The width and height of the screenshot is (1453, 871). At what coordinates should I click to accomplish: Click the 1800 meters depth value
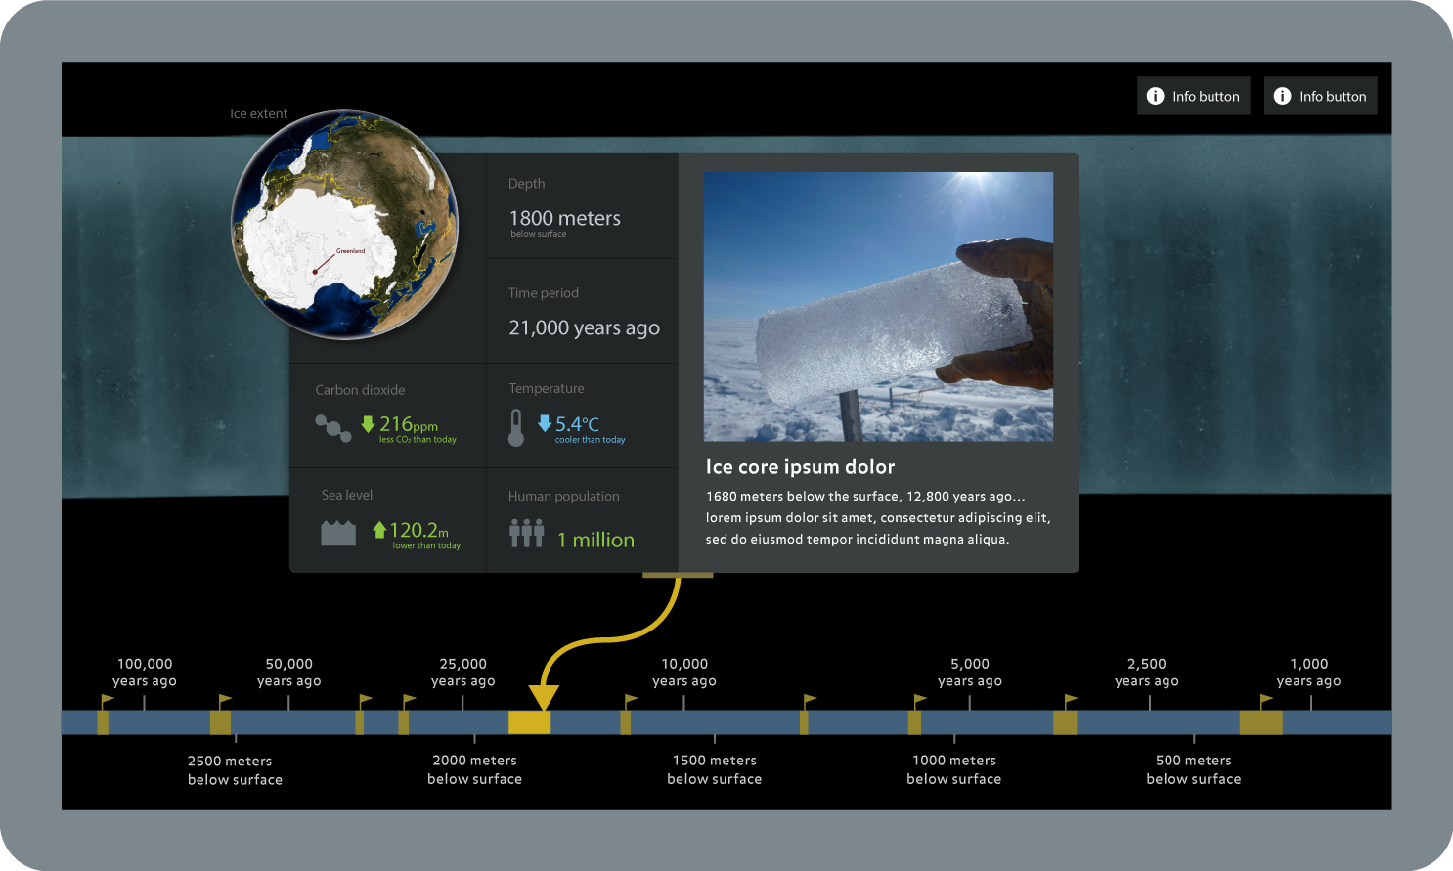(x=564, y=218)
